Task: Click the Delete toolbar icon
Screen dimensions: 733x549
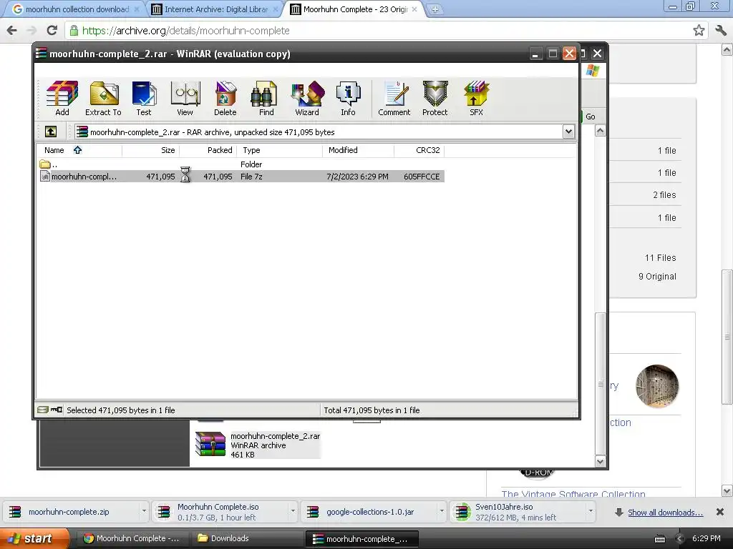Action: [x=225, y=99]
